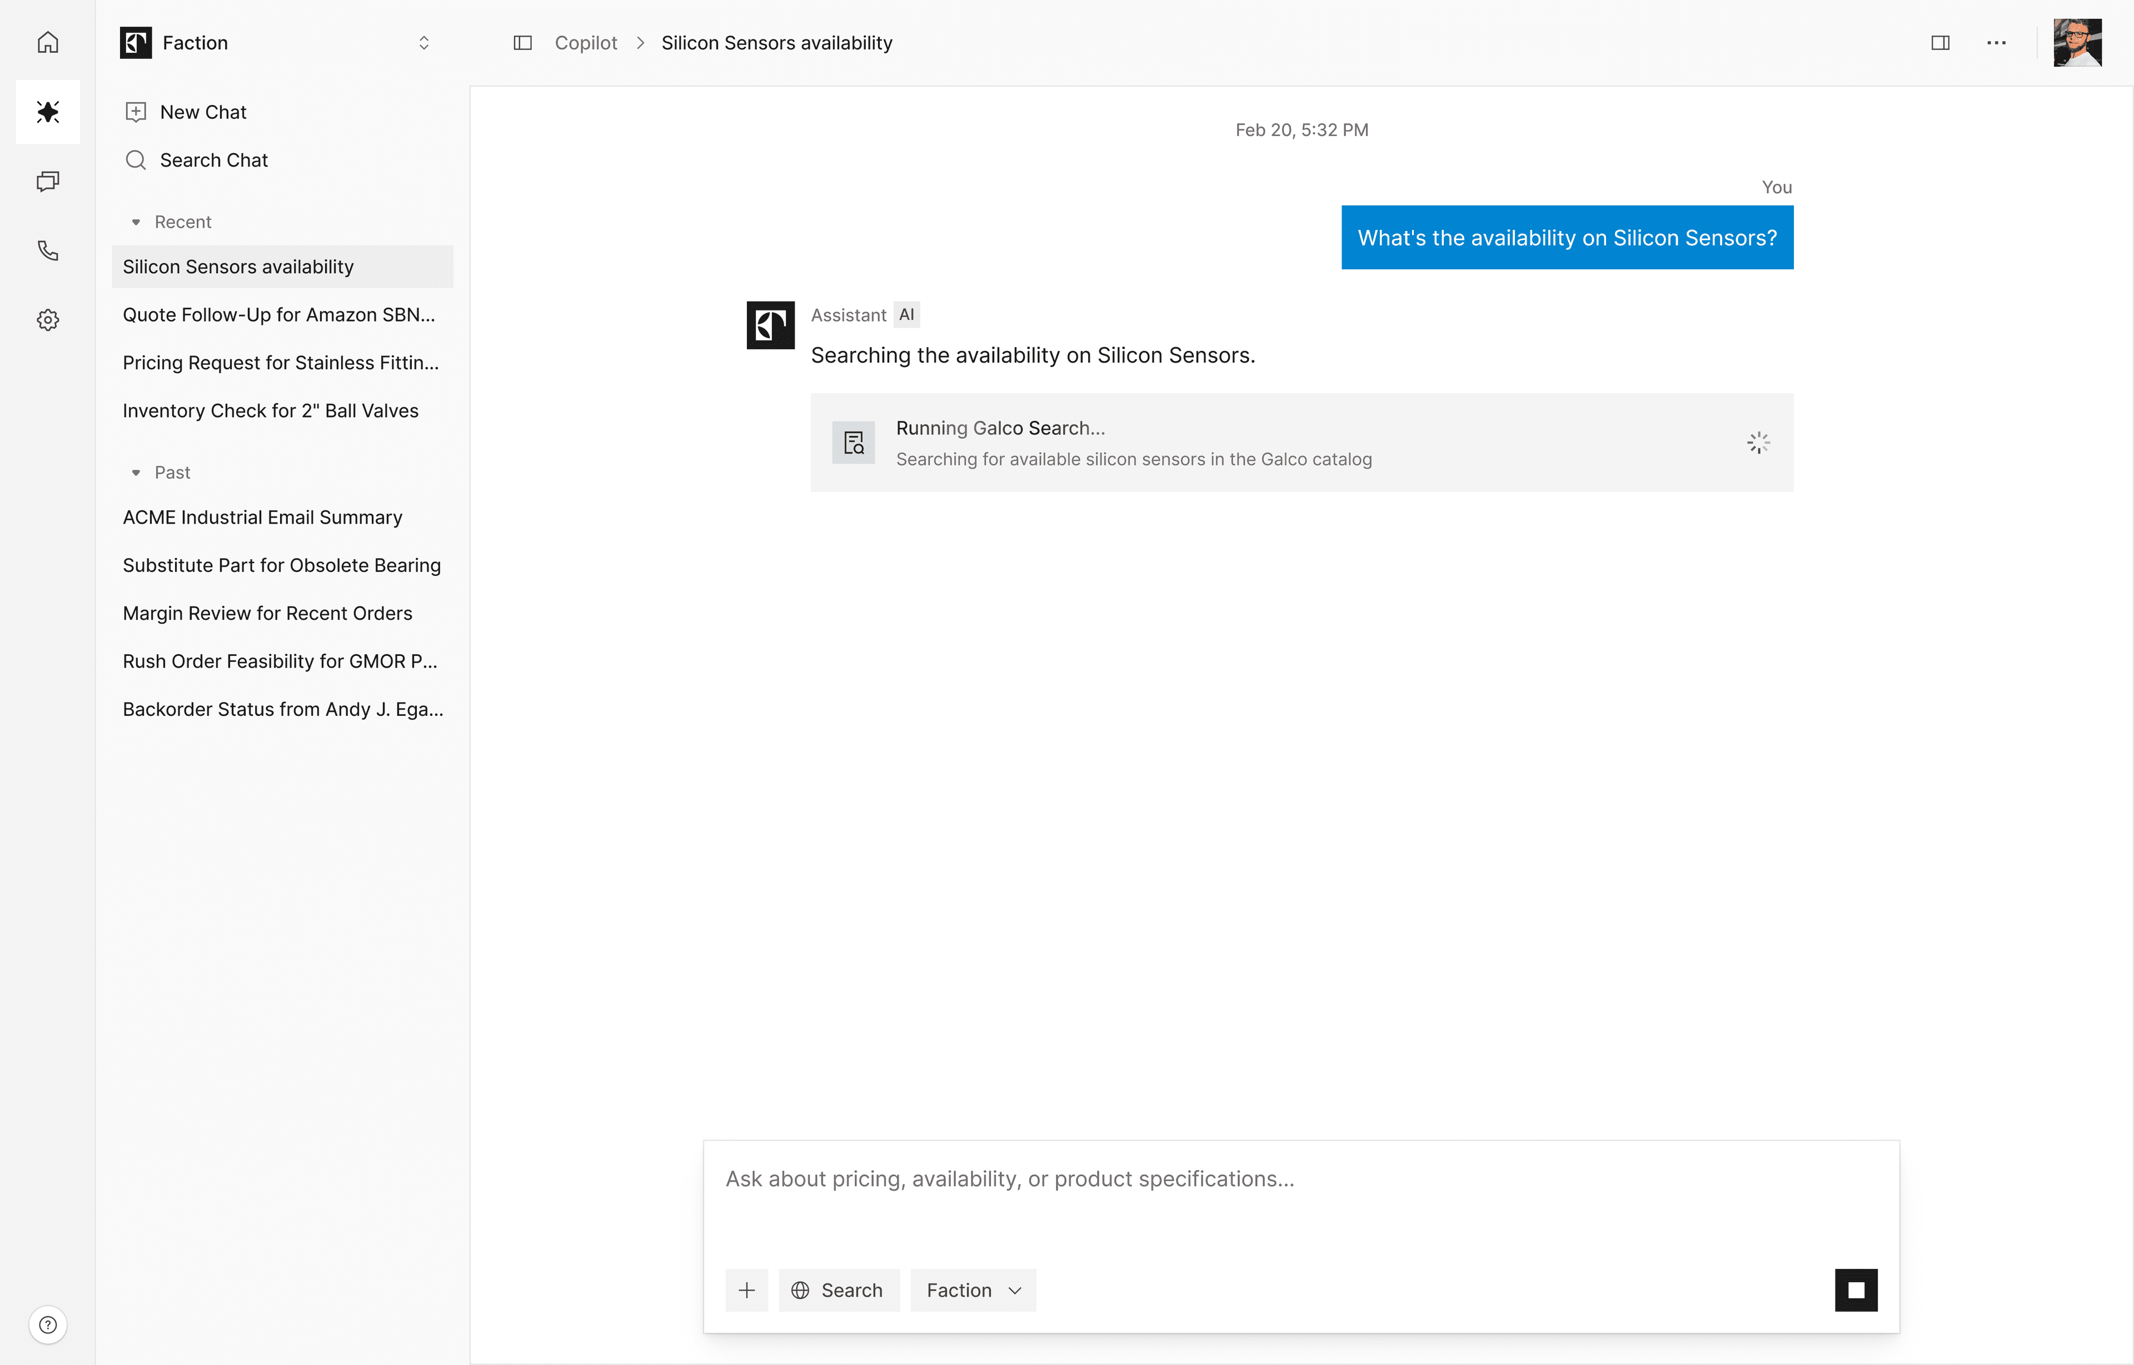Go to the Home icon in the sidebar
2134x1365 pixels.
[48, 43]
